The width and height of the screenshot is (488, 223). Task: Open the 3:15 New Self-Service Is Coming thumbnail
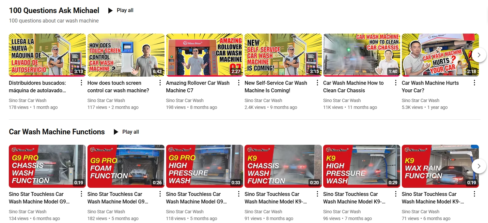point(283,55)
